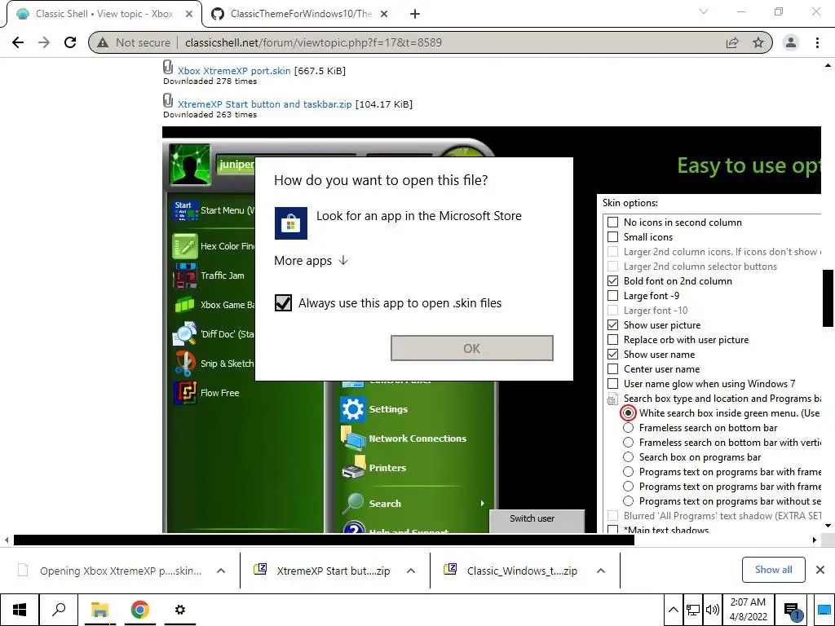Screen dimensions: 835x626
Task: Go back with the browser back arrow
Action: [x=18, y=42]
